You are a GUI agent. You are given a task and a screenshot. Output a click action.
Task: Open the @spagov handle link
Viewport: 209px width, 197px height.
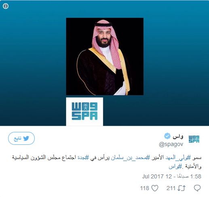171,144
